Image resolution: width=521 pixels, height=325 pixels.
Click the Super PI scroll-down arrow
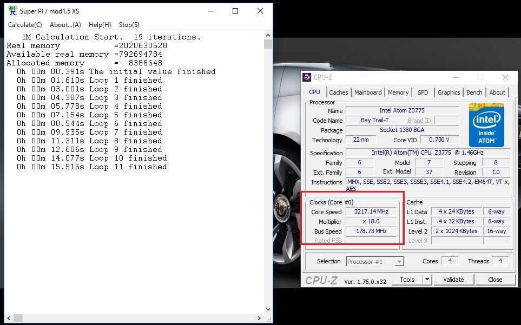268,309
